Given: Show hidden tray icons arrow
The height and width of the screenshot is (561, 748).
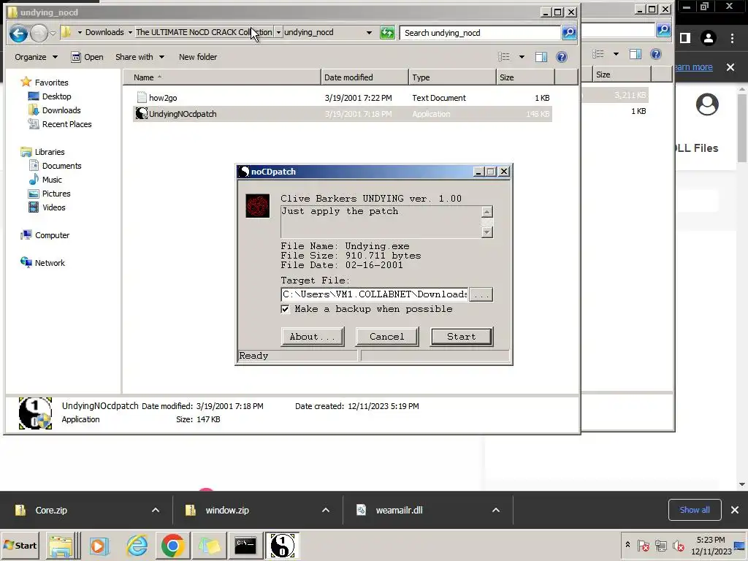Looking at the screenshot, I should (x=627, y=544).
